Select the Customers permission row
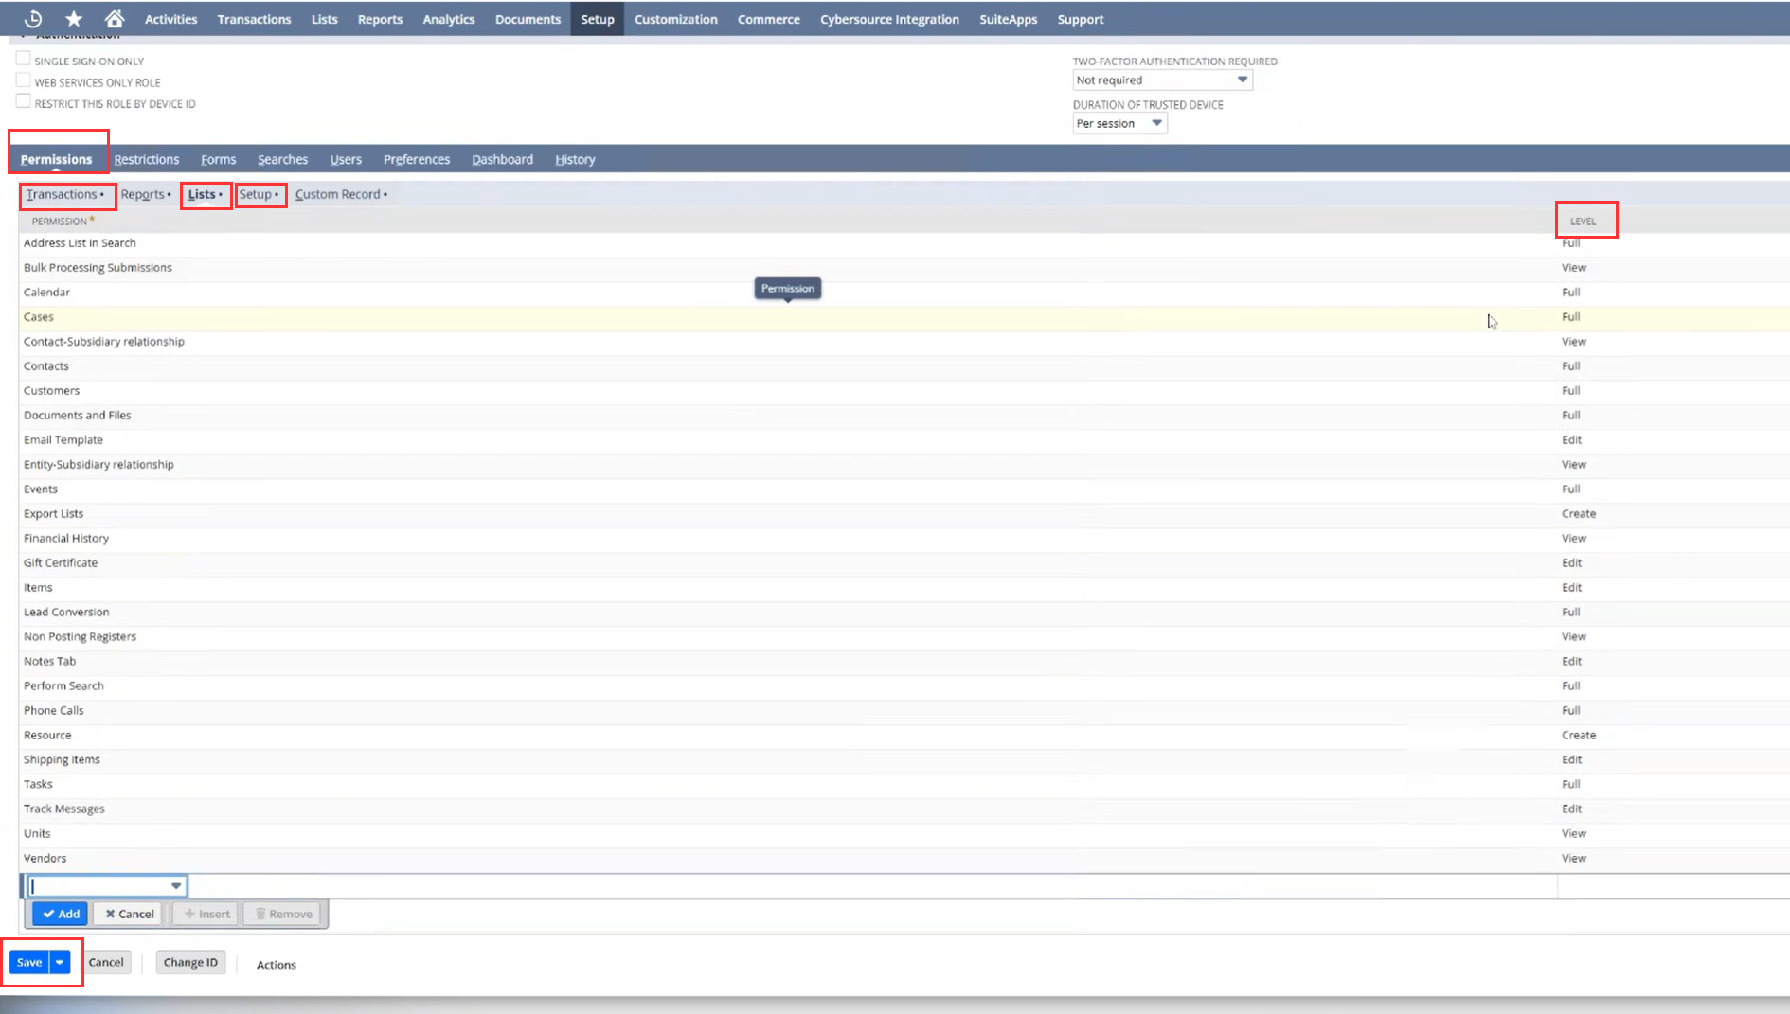 [x=904, y=391]
